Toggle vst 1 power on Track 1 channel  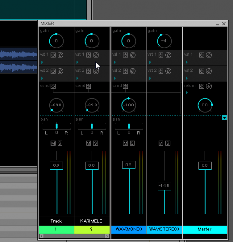pos(53,55)
